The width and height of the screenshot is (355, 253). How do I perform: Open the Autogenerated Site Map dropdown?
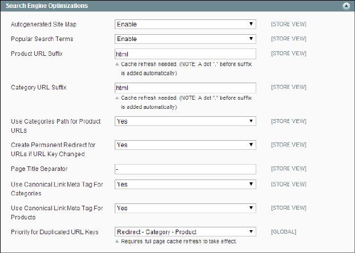tap(185, 25)
